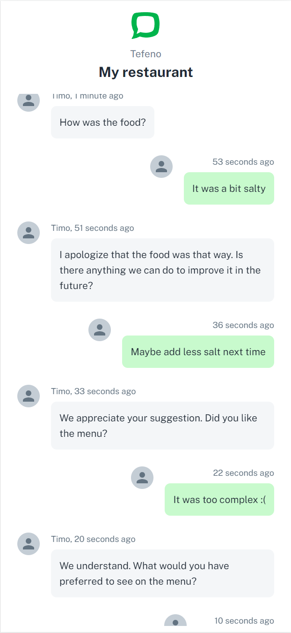
Task: Click the 'My restaurant' heading
Action: click(145, 72)
